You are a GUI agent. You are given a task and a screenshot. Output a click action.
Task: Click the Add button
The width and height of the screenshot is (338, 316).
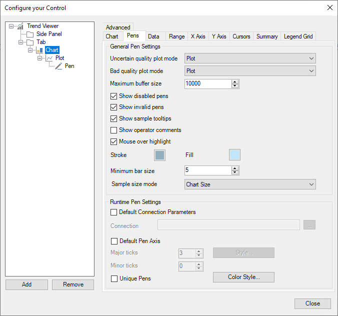[26, 284]
